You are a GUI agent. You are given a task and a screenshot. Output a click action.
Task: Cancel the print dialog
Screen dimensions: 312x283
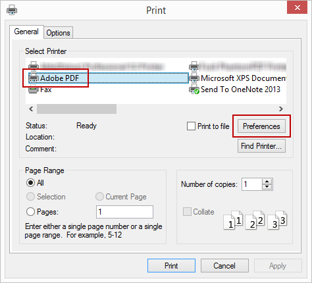[224, 266]
